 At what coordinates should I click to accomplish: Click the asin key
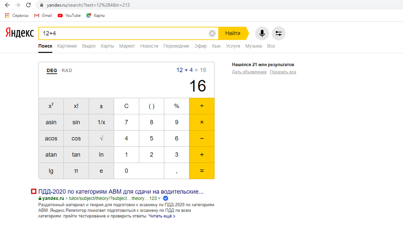point(51,122)
